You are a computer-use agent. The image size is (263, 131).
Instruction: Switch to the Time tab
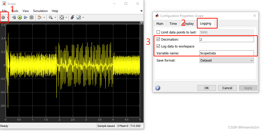[x=173, y=23]
